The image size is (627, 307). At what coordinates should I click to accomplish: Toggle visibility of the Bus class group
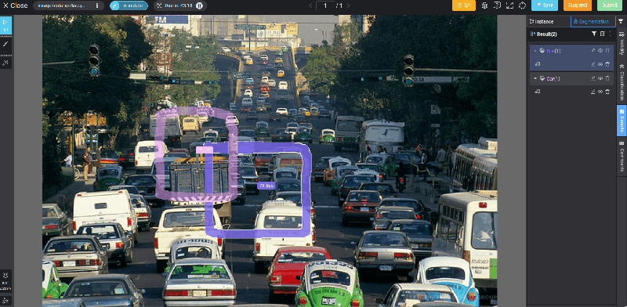(x=600, y=51)
